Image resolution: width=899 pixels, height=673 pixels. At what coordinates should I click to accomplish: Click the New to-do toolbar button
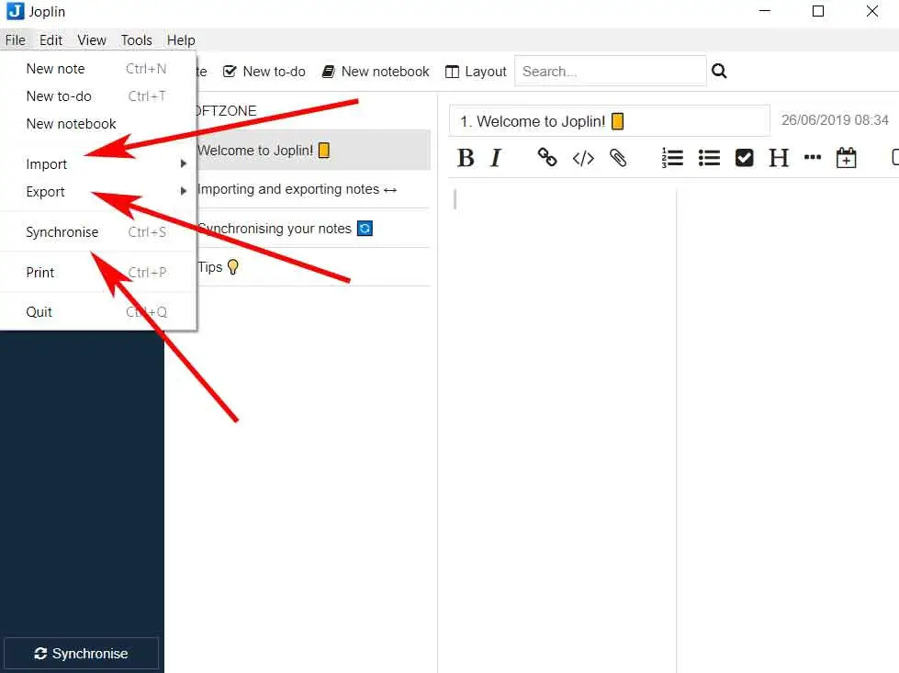coord(264,72)
